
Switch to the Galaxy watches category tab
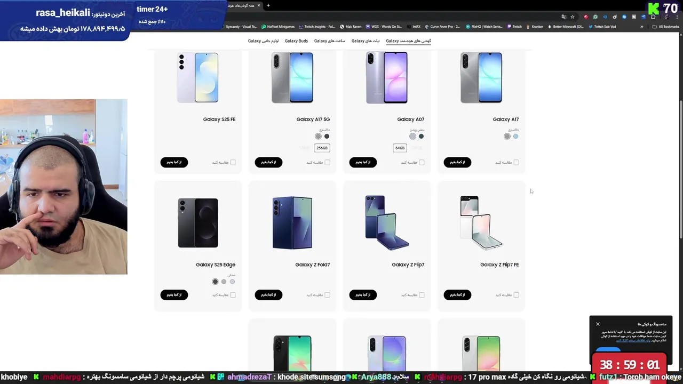click(329, 41)
